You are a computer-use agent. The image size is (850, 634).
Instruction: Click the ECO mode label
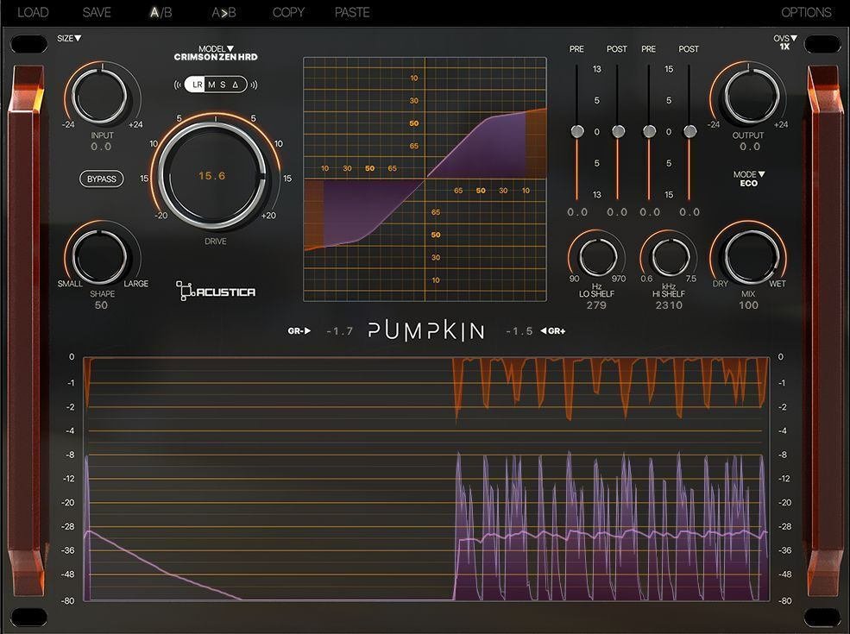click(x=749, y=183)
